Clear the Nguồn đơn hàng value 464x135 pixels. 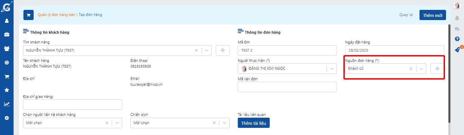point(411,68)
